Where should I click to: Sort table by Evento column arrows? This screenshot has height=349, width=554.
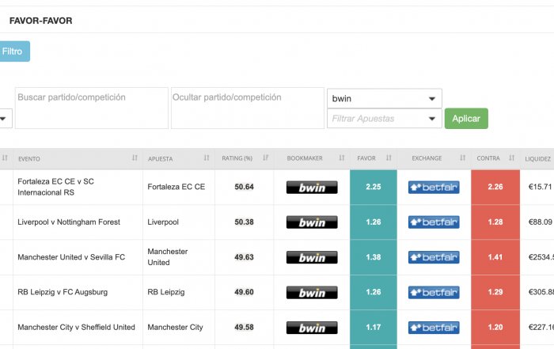point(135,158)
